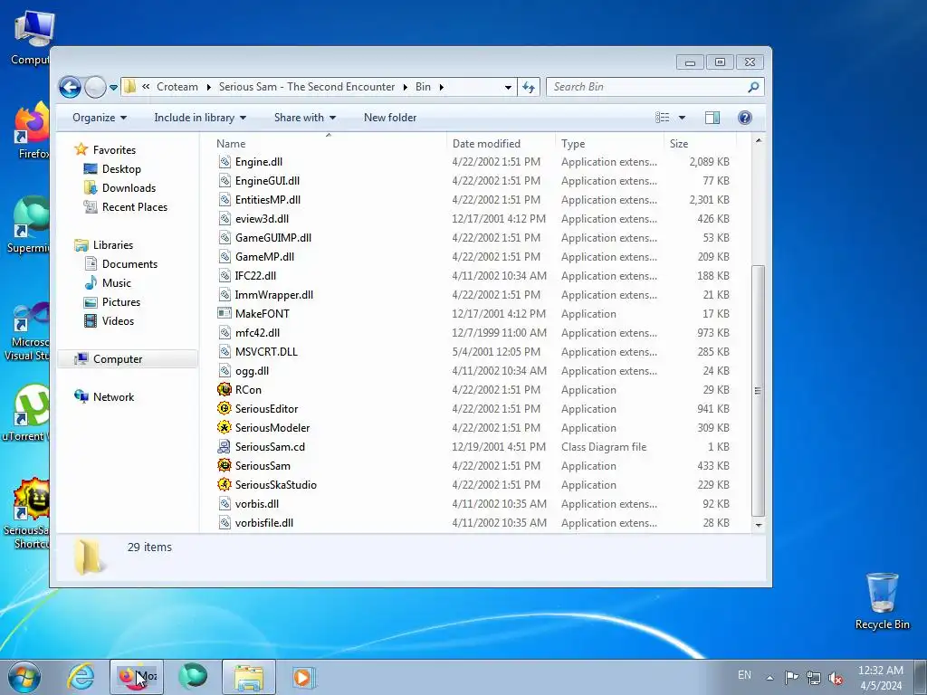Show hidden tray icons arrow
The image size is (927, 695).
pyautogui.click(x=769, y=678)
